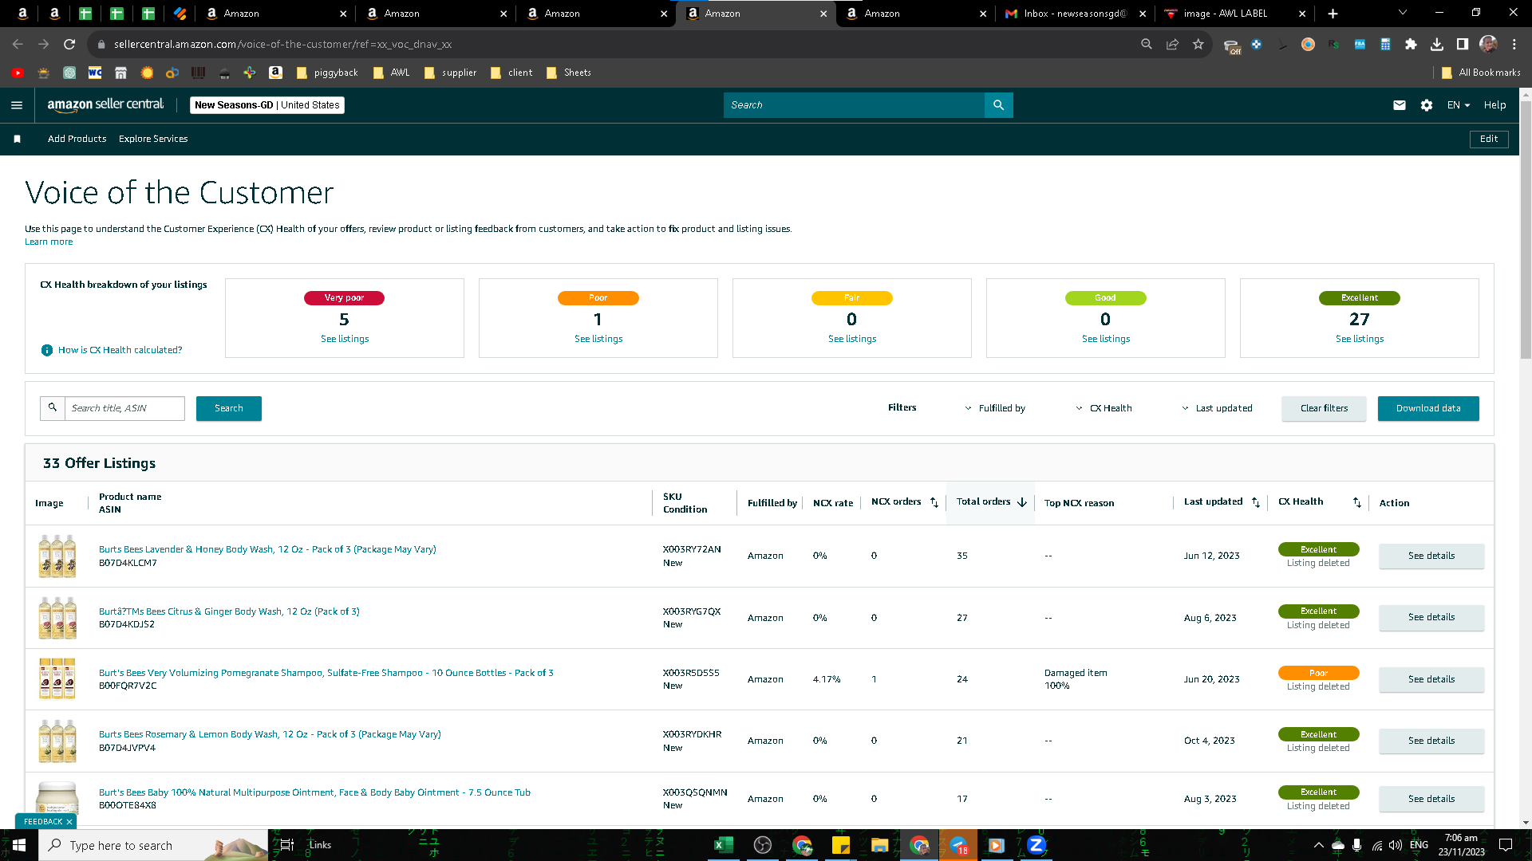Open the piggyback bookmarks folder
The height and width of the screenshot is (861, 1532).
click(x=327, y=73)
